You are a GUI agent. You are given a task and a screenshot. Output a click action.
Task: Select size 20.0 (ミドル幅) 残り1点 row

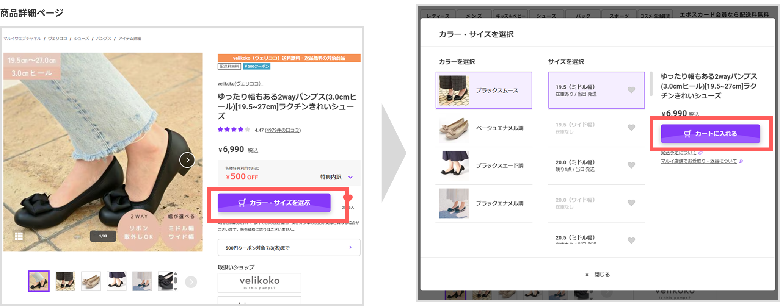coord(596,165)
